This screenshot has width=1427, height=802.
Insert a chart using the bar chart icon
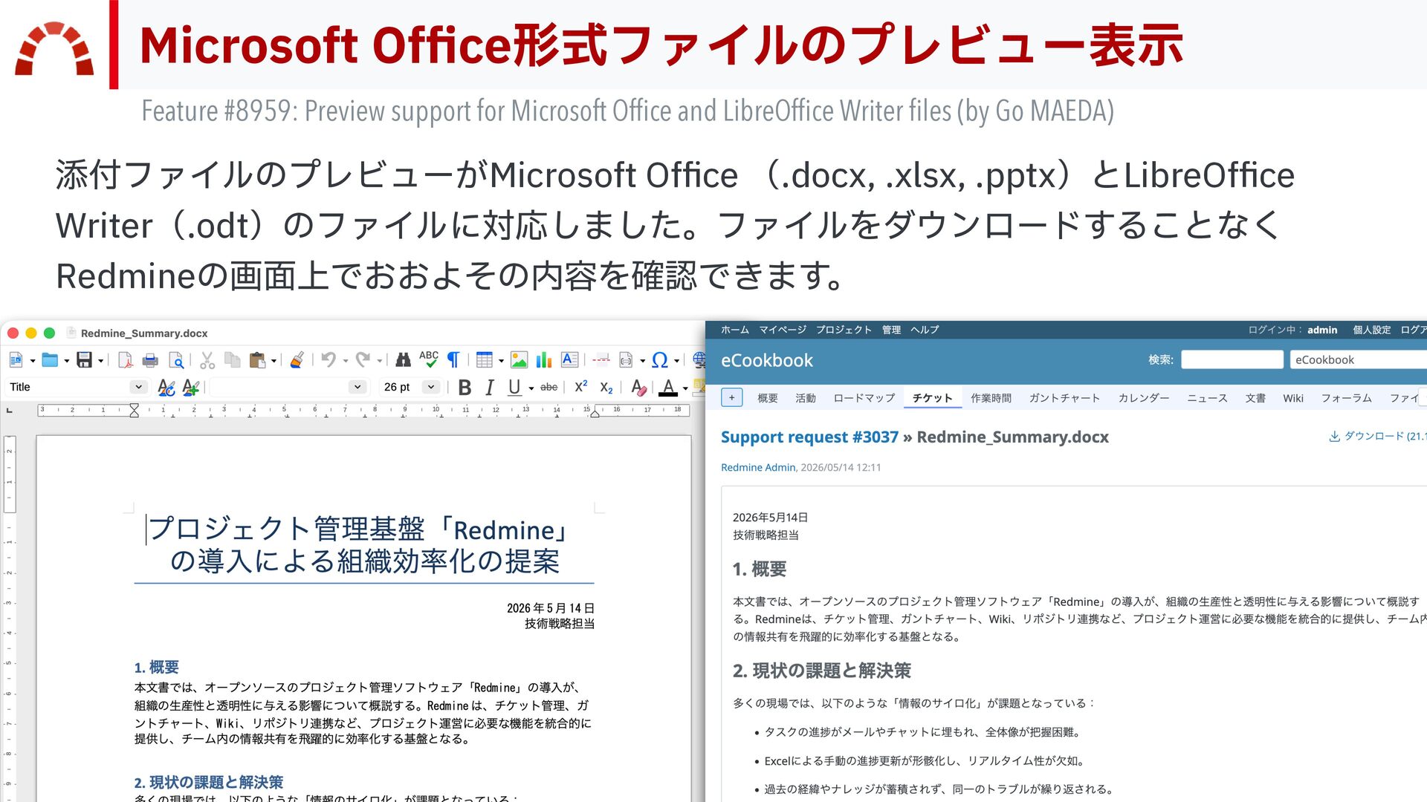point(544,361)
